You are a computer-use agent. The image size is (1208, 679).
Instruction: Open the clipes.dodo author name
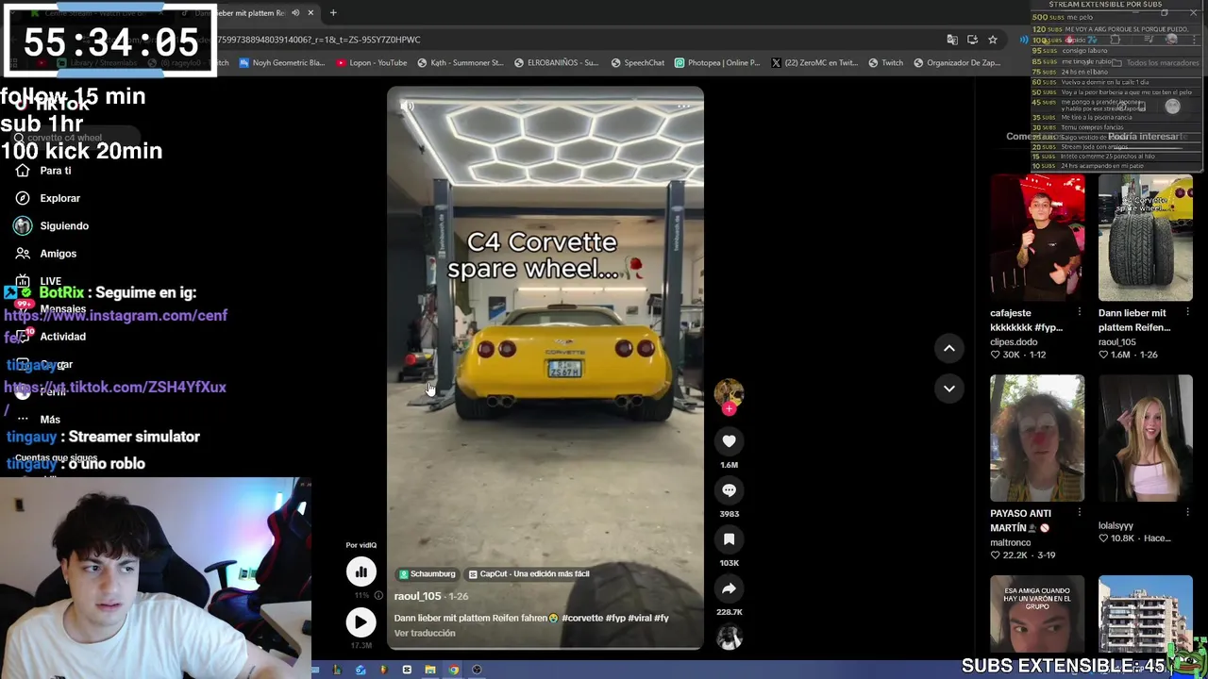[x=1014, y=342]
